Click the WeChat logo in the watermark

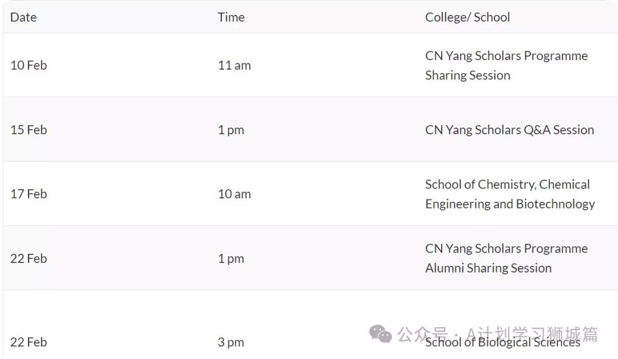point(381,334)
